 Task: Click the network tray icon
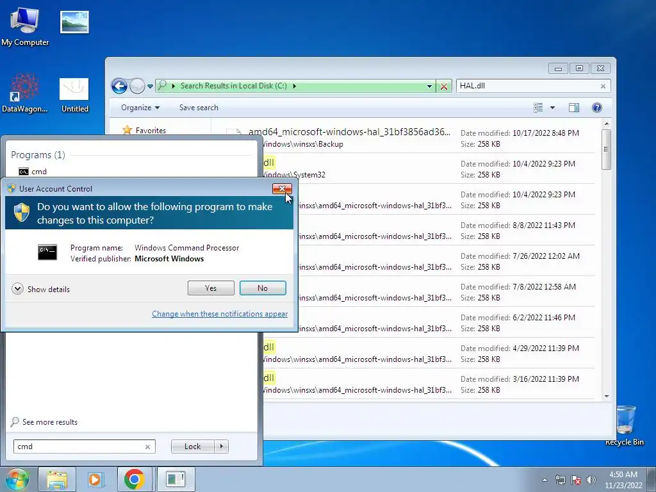[x=560, y=480]
